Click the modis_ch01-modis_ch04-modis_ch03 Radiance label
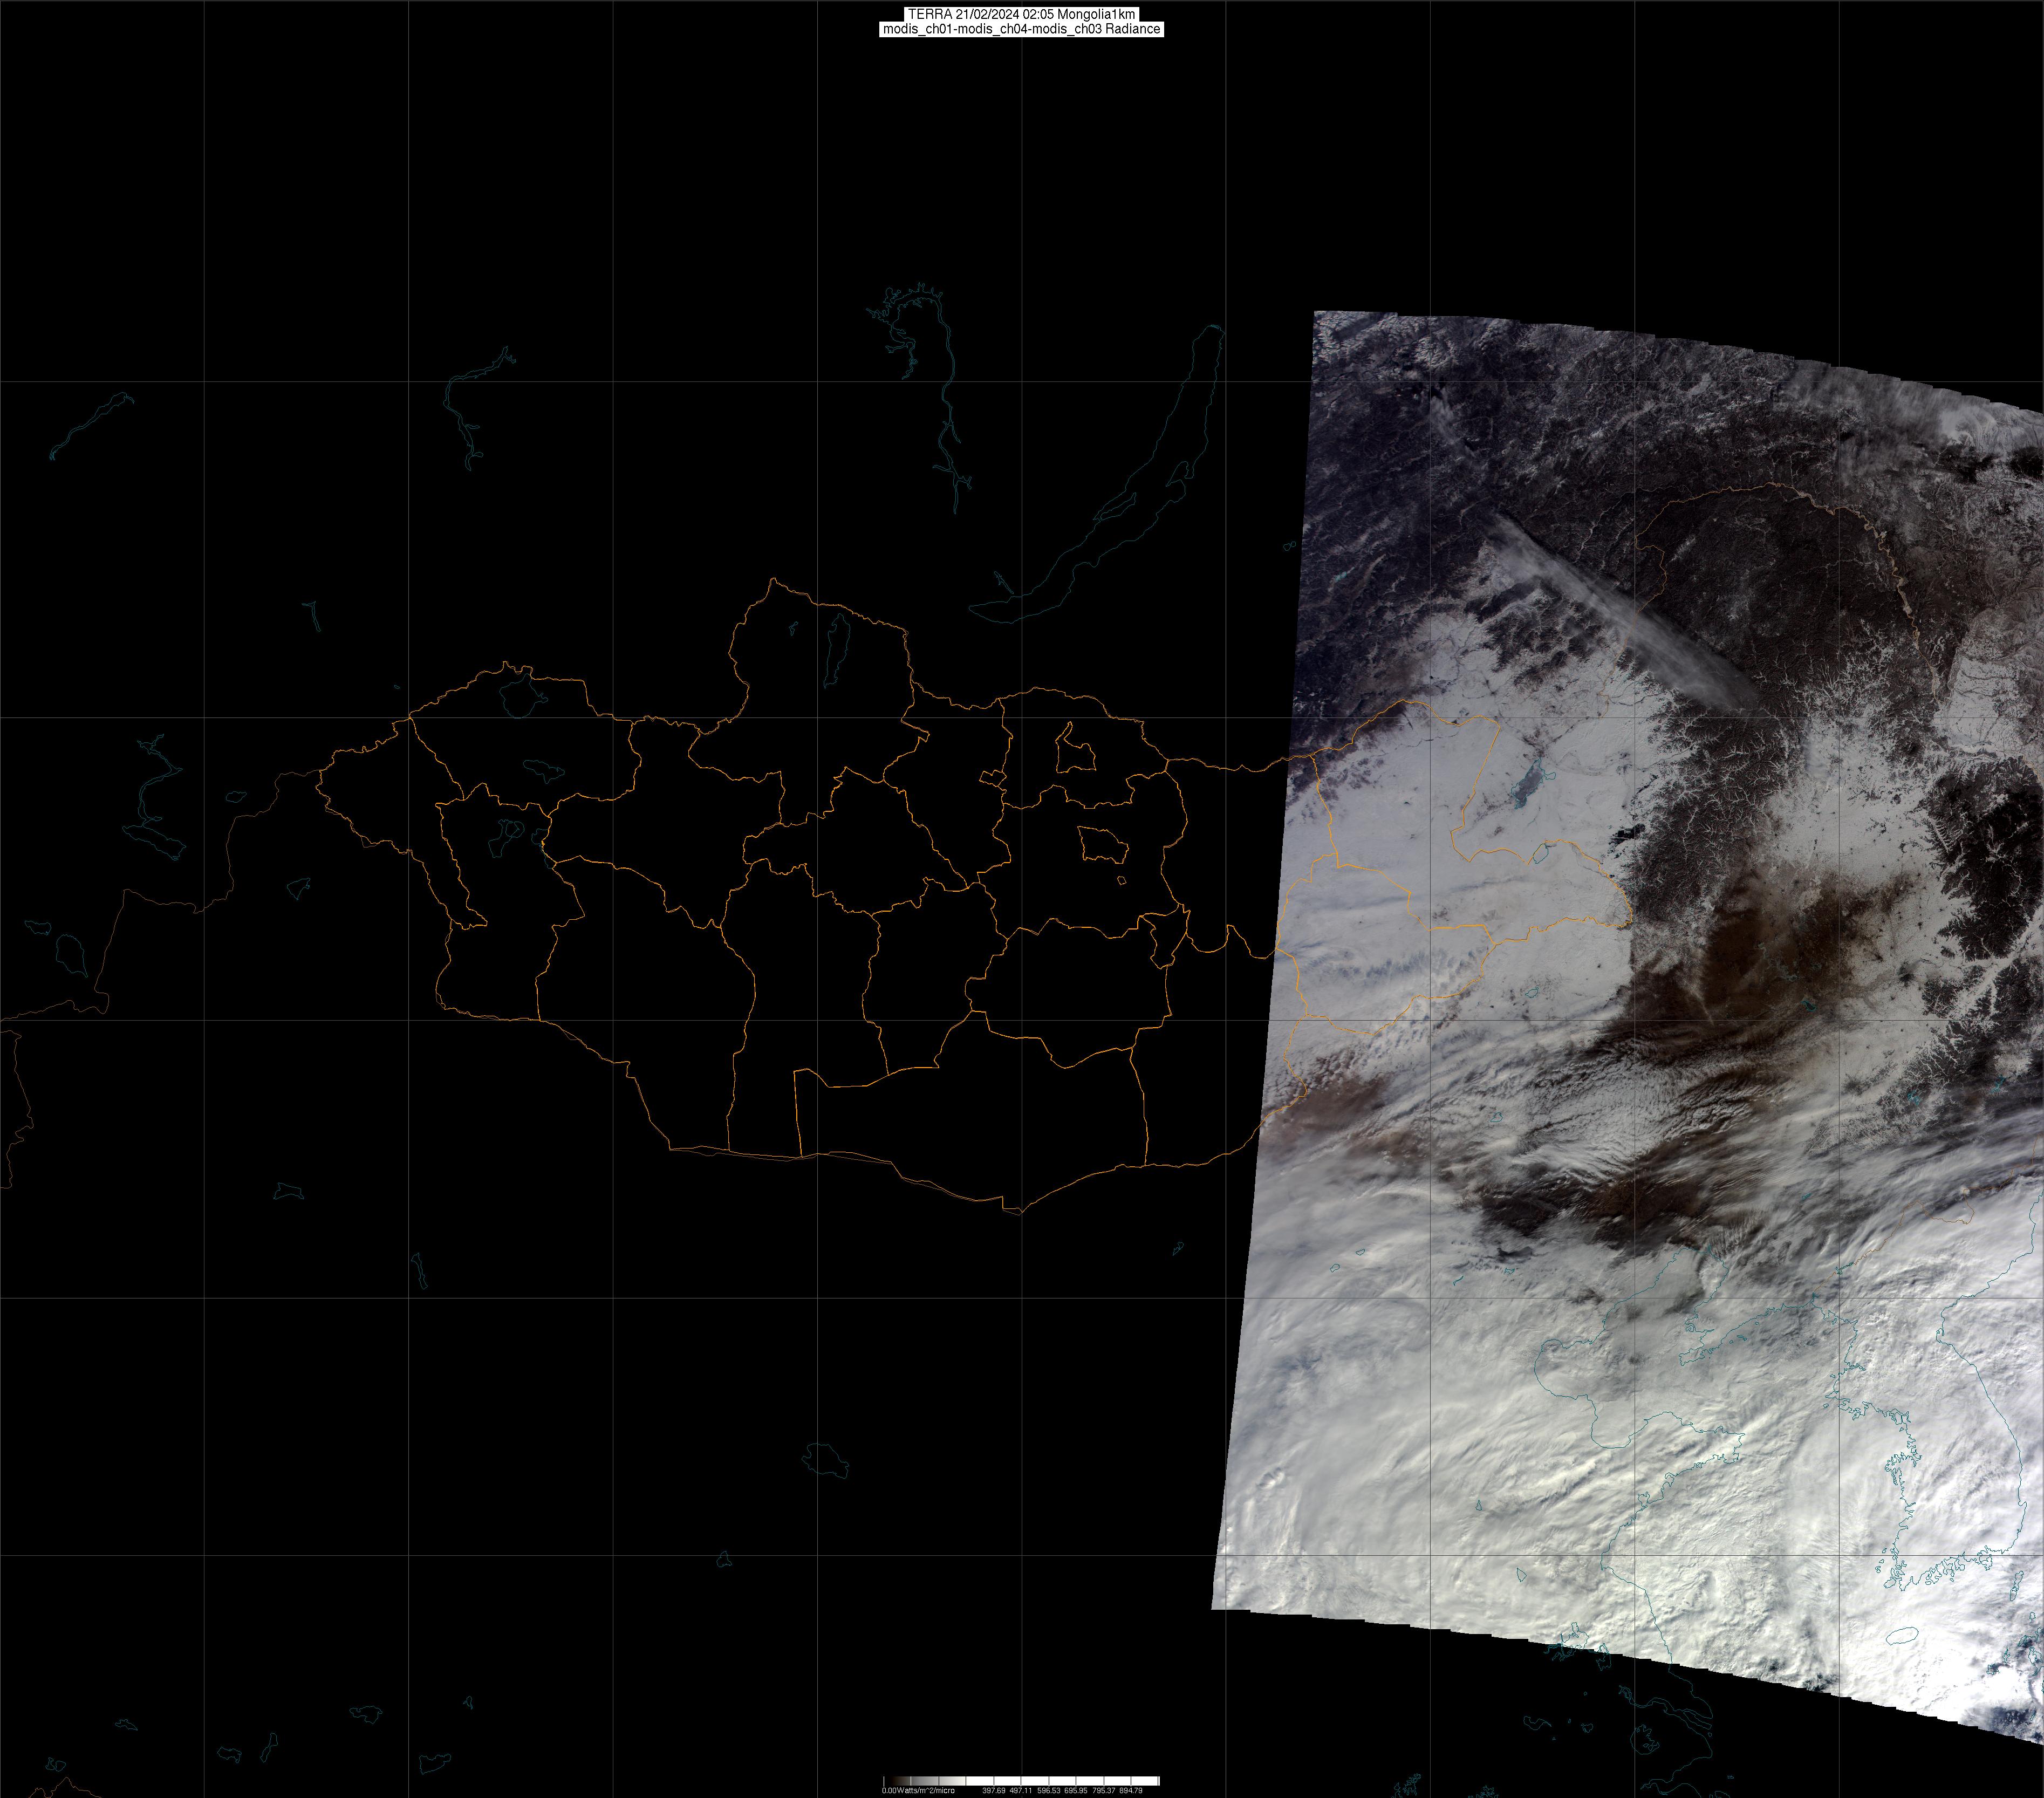 [x=1021, y=29]
